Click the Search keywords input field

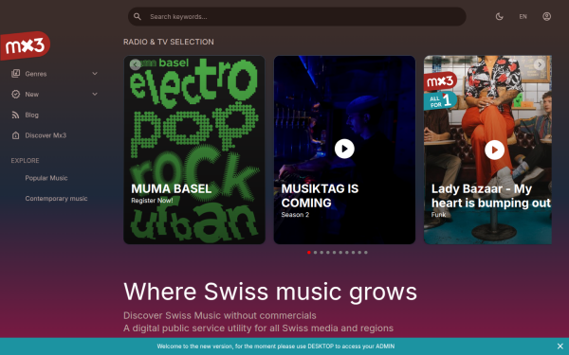click(x=297, y=17)
